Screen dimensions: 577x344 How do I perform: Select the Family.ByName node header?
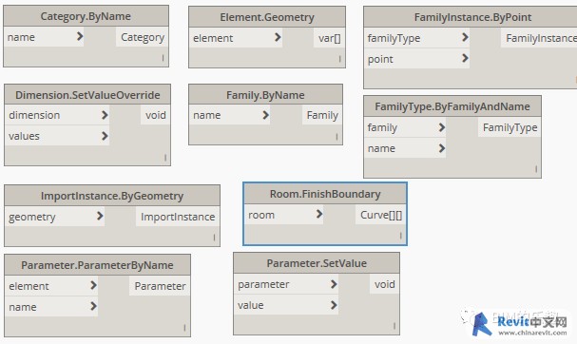(x=265, y=95)
